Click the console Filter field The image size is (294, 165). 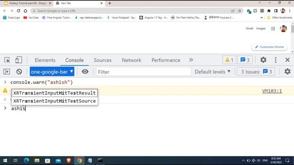tap(144, 72)
